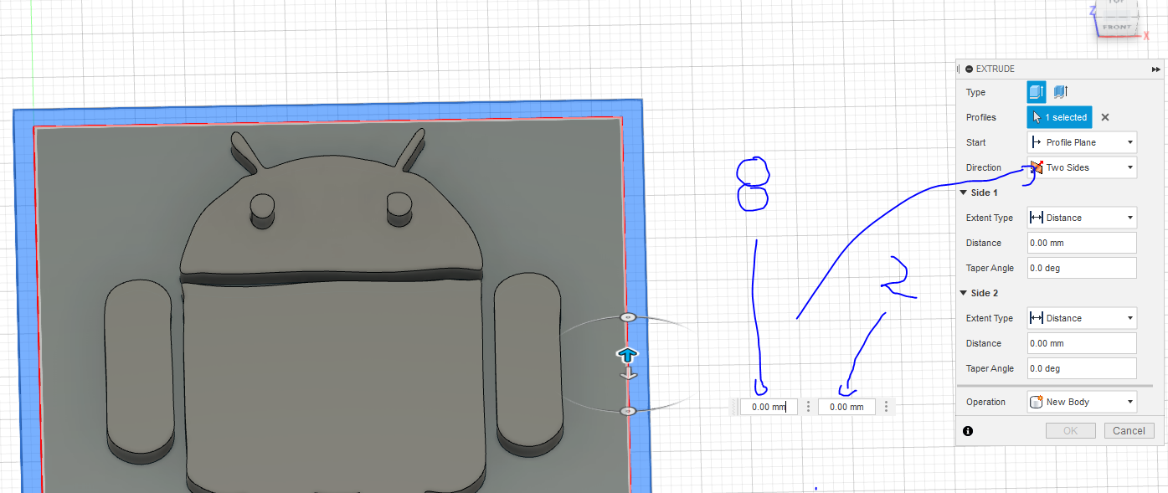Collapse the Side 2 section
This screenshot has width=1168, height=493.
[964, 293]
